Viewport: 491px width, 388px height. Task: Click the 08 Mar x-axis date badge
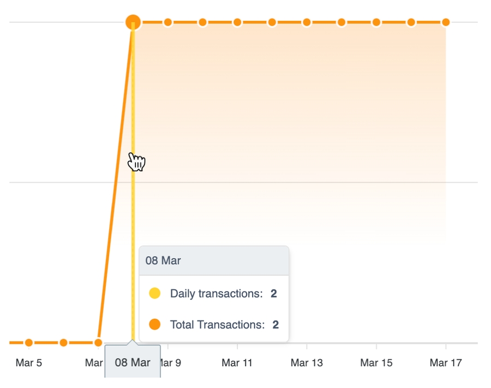133,362
